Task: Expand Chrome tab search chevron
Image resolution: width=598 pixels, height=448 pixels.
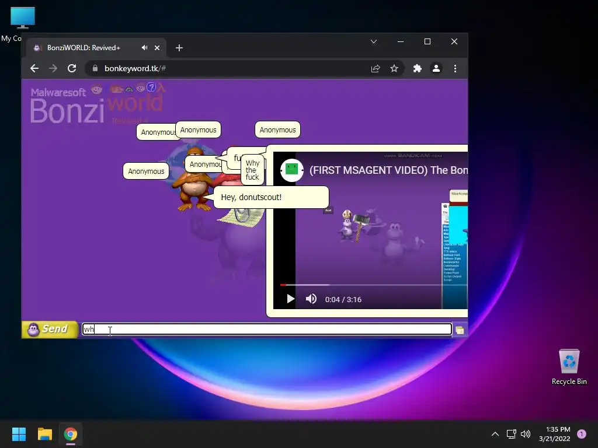Action: coord(374,41)
